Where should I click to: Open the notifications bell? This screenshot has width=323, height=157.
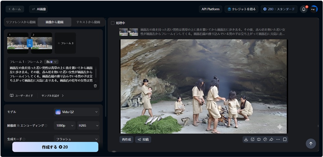[x=304, y=9]
